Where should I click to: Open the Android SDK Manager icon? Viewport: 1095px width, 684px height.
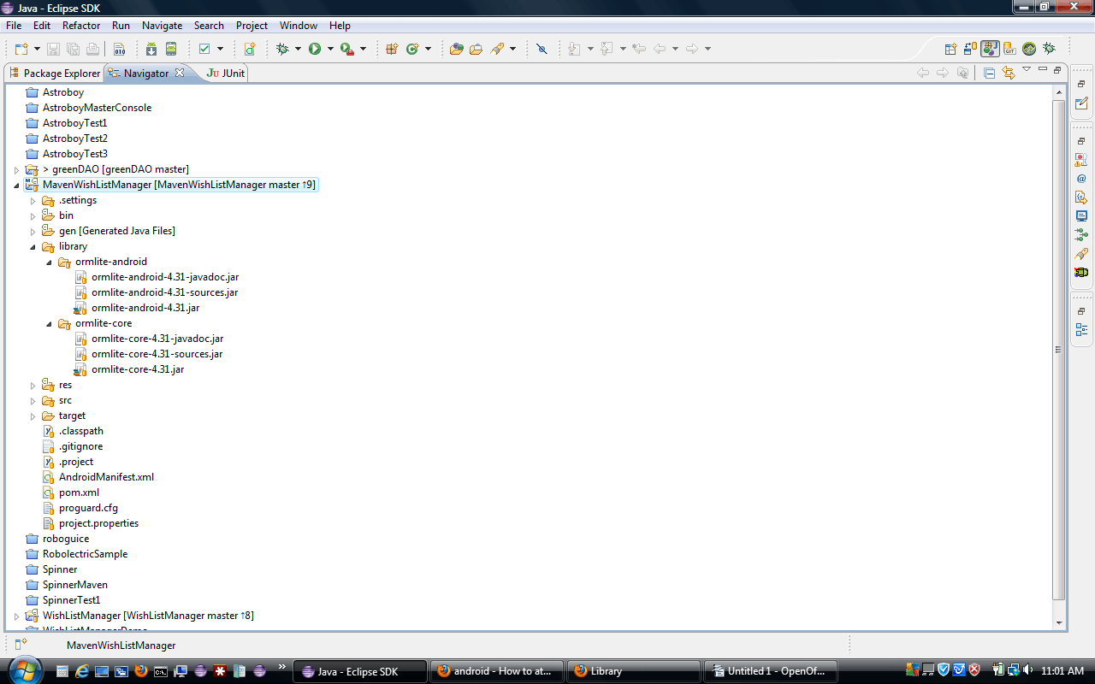151,49
